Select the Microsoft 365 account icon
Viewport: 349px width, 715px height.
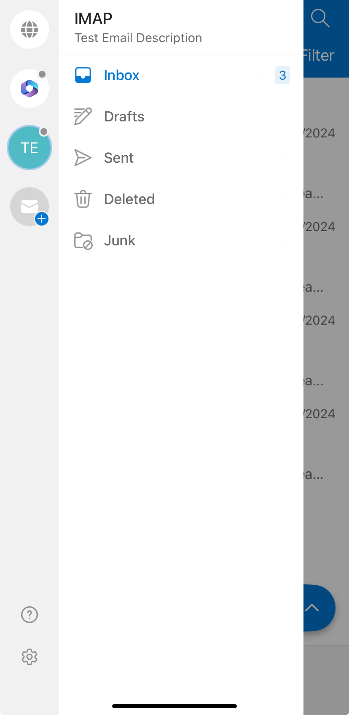click(30, 89)
